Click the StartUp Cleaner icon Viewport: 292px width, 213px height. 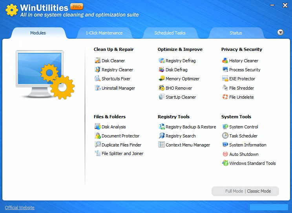162,97
